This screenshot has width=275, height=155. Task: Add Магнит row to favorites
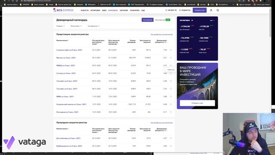[171, 58]
